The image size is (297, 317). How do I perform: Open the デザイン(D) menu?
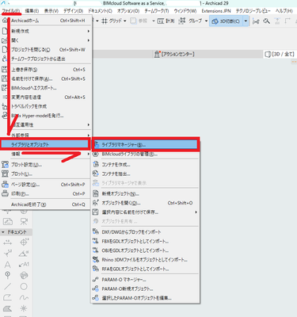(73, 11)
